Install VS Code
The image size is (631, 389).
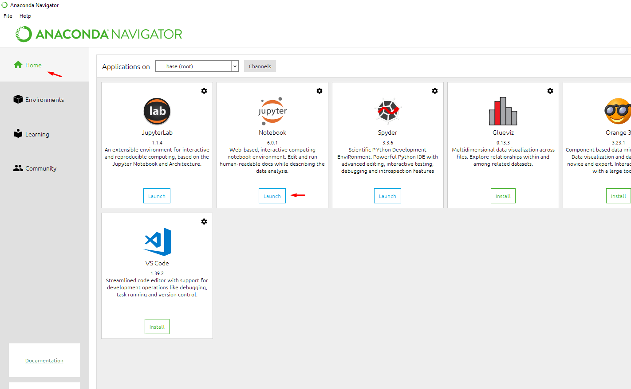tap(157, 327)
